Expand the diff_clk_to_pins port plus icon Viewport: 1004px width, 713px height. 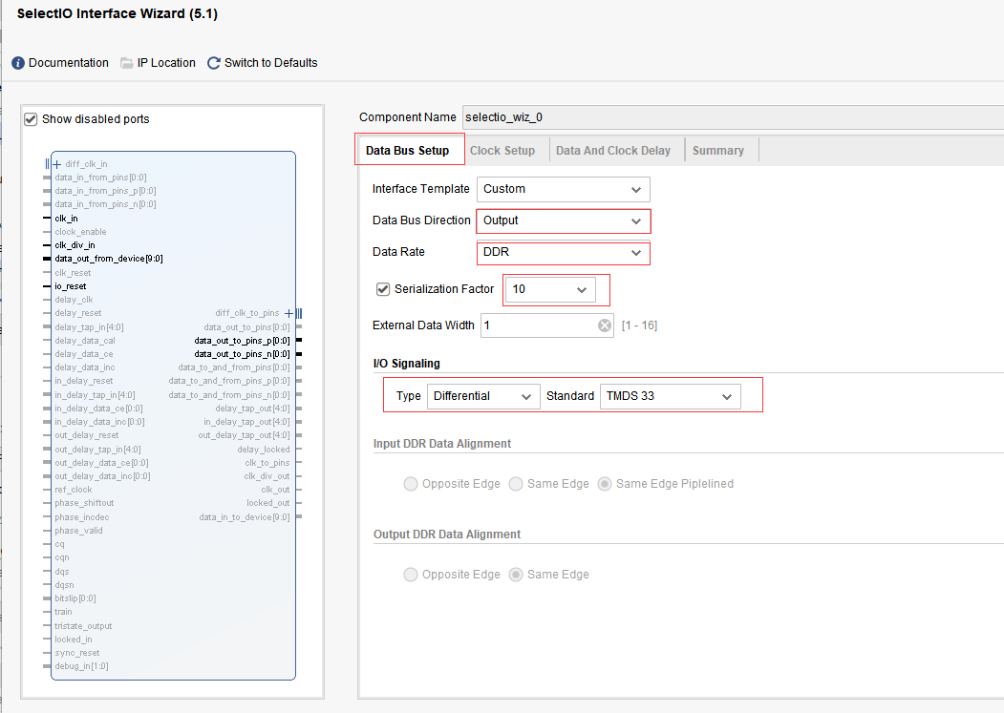pos(288,313)
